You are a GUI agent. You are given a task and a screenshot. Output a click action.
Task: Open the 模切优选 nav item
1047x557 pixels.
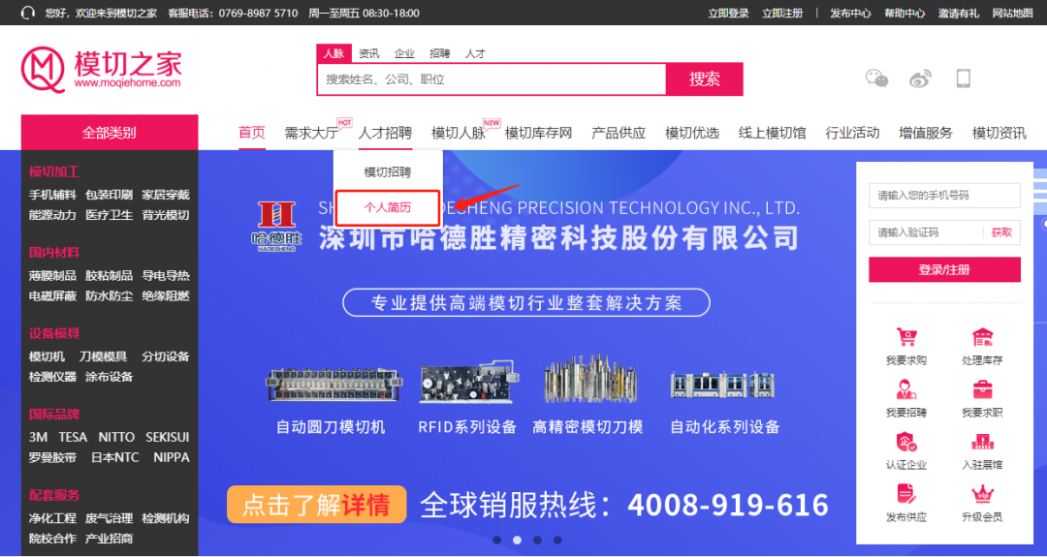[x=692, y=133]
